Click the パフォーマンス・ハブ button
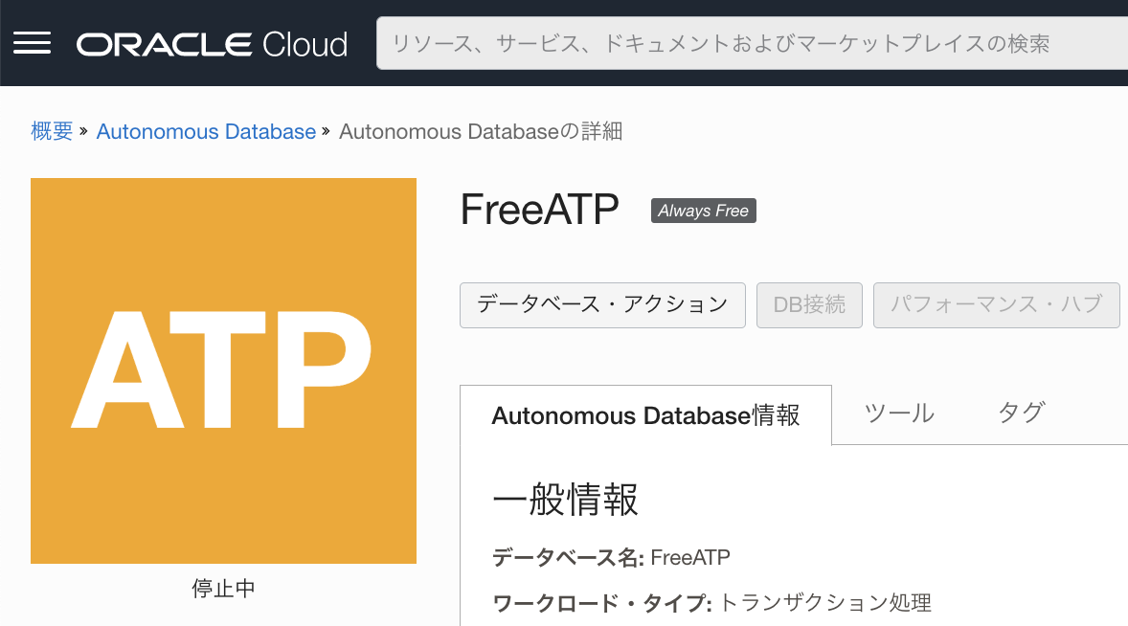 [996, 304]
